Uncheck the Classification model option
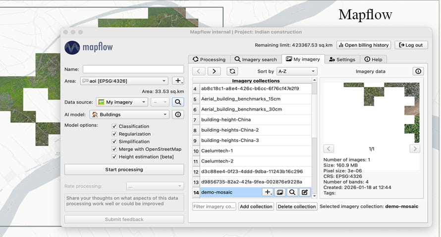 click(x=114, y=126)
